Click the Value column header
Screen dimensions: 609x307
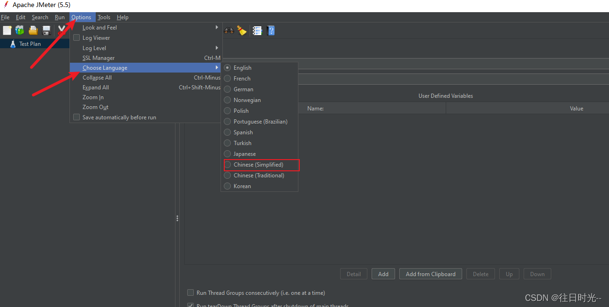click(577, 108)
